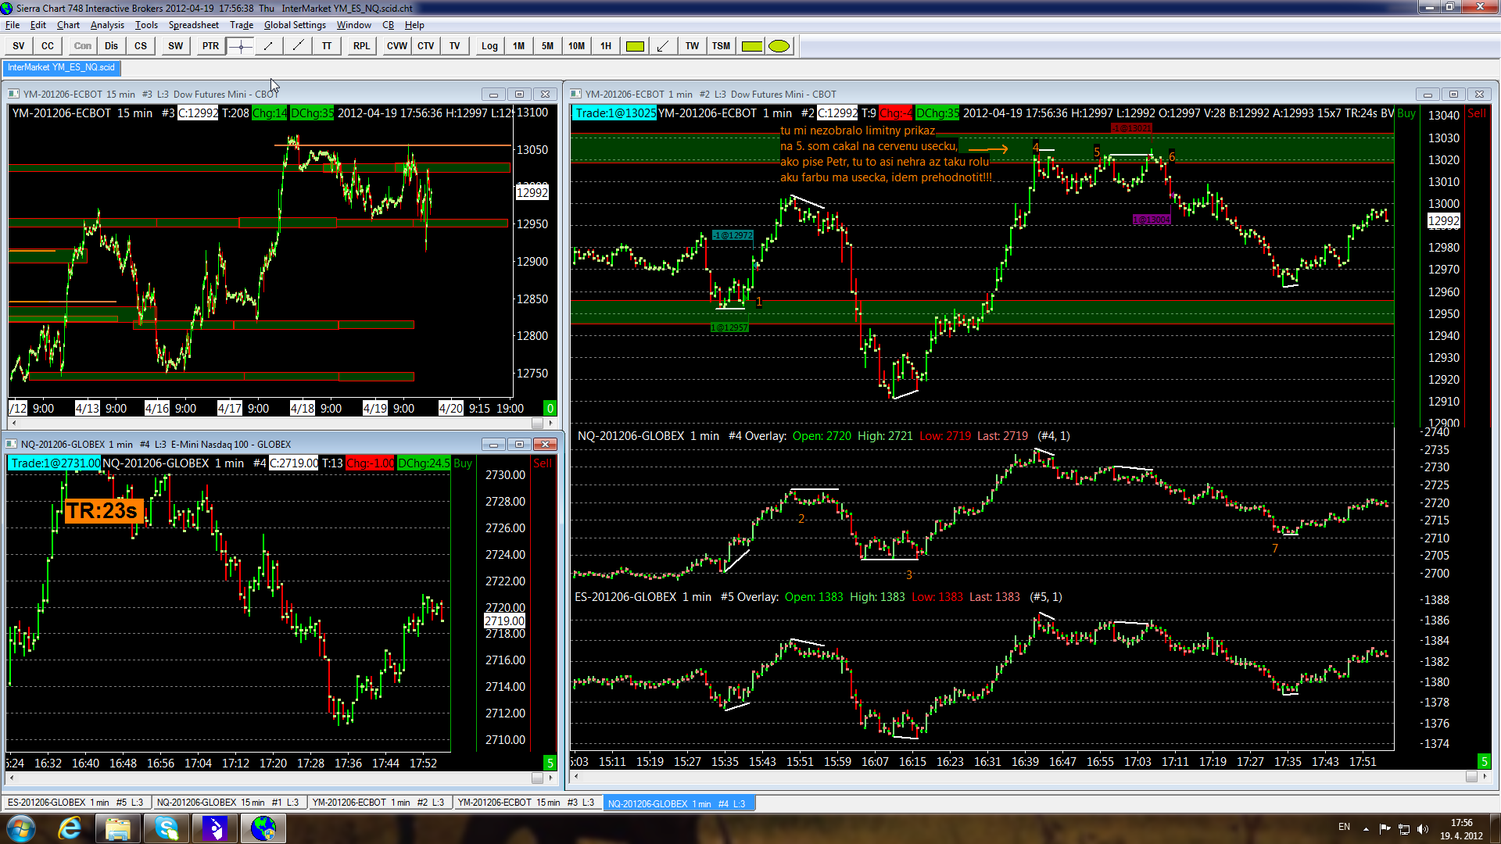Click the Sell button on NQ chart

pos(543,463)
